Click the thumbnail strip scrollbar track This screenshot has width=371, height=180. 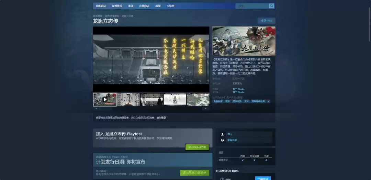tap(151, 109)
